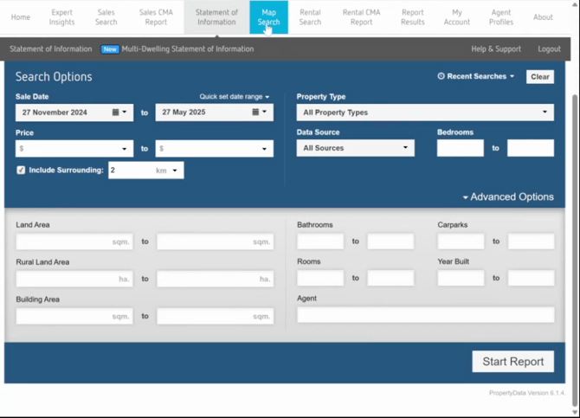Toggle the Include Surrounding checkbox

(21, 170)
